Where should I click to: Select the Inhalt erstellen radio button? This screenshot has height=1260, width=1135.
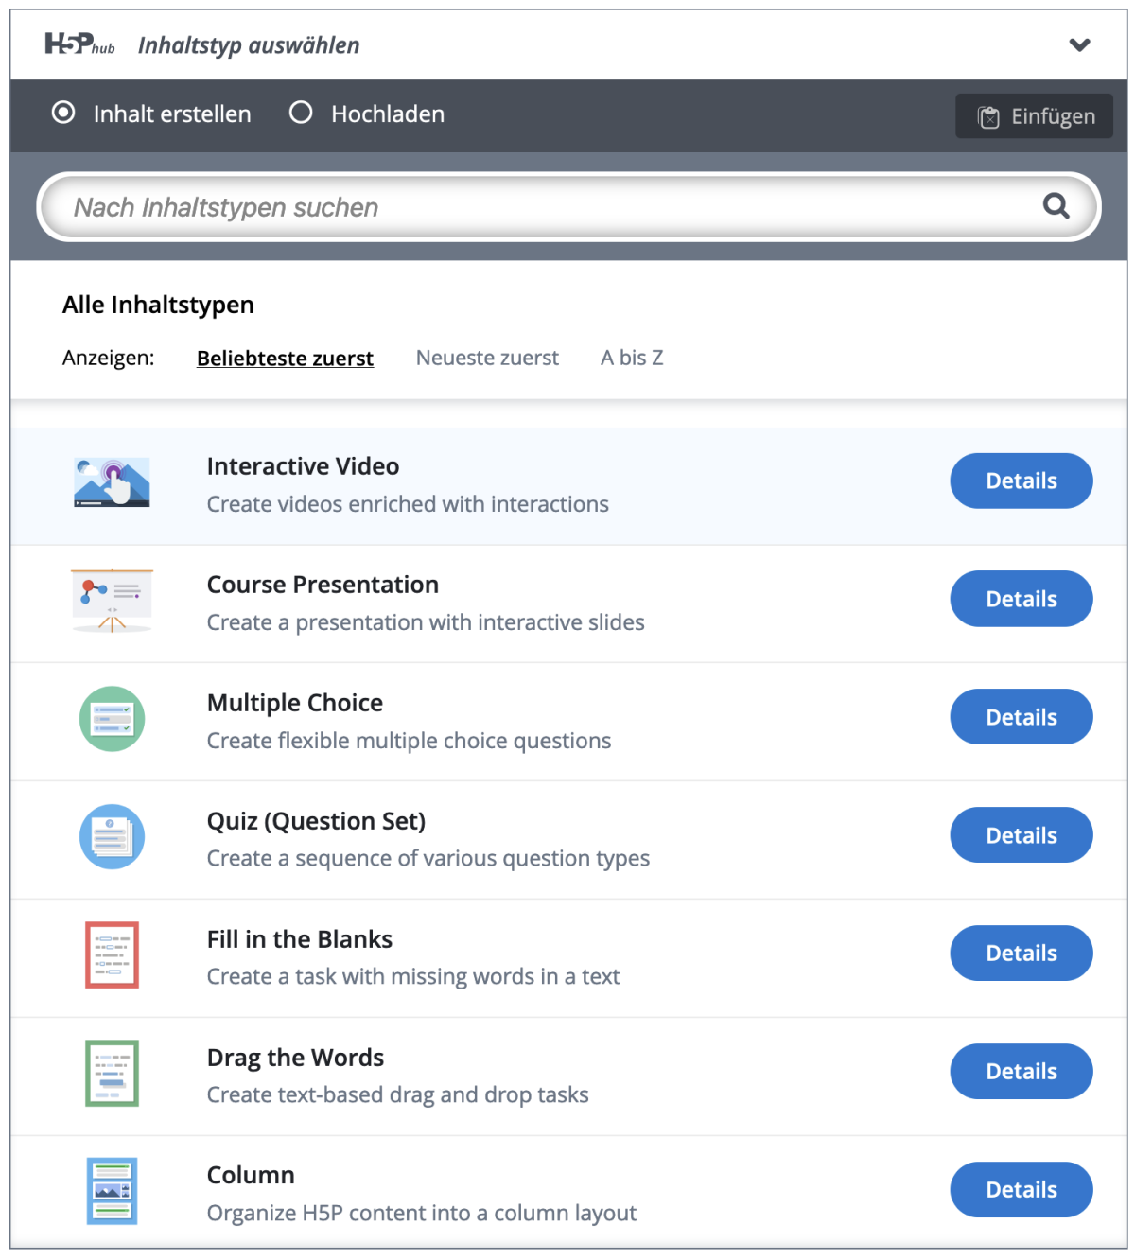tap(63, 113)
